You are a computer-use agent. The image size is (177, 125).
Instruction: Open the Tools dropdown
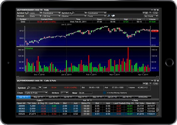click(97, 16)
